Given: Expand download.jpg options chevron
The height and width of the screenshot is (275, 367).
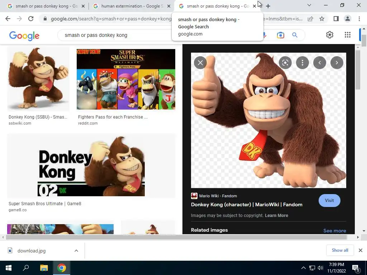Looking at the screenshot, I should (76, 251).
